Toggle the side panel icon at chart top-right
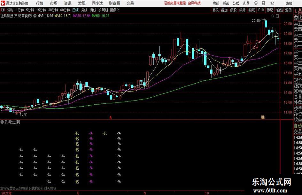 [x=277, y=16]
